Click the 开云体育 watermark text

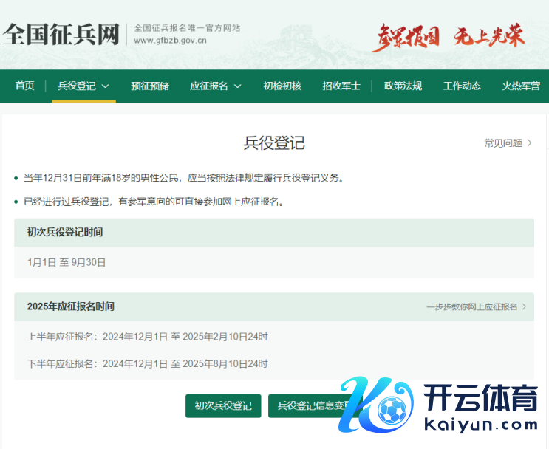click(x=480, y=400)
